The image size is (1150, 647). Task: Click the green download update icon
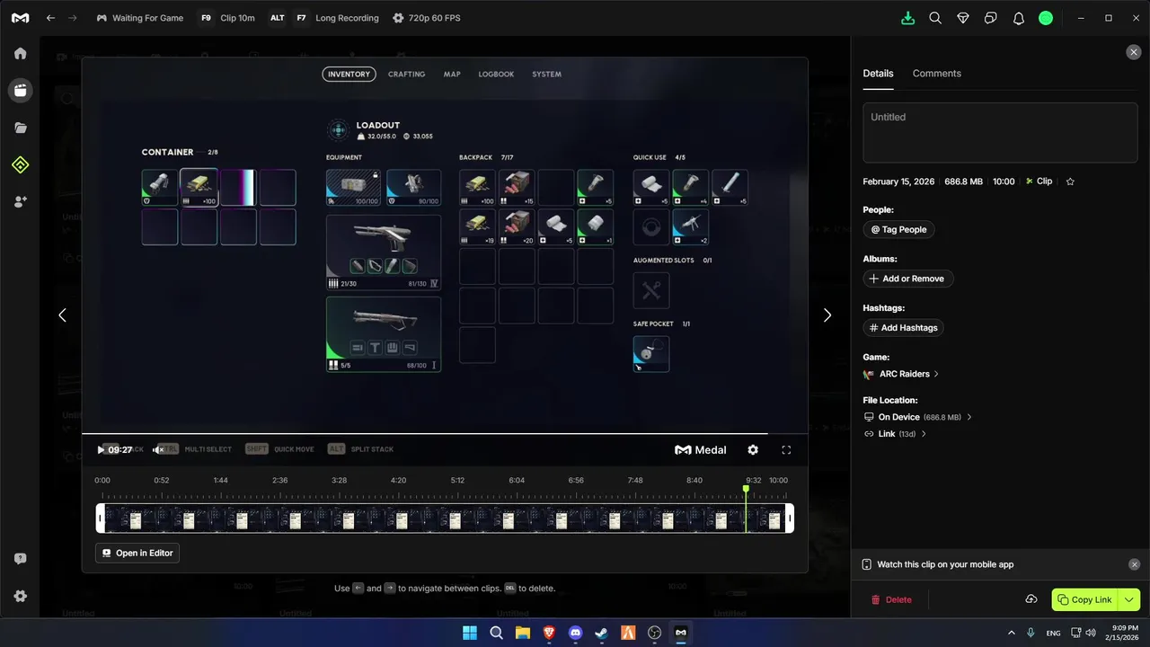[908, 18]
